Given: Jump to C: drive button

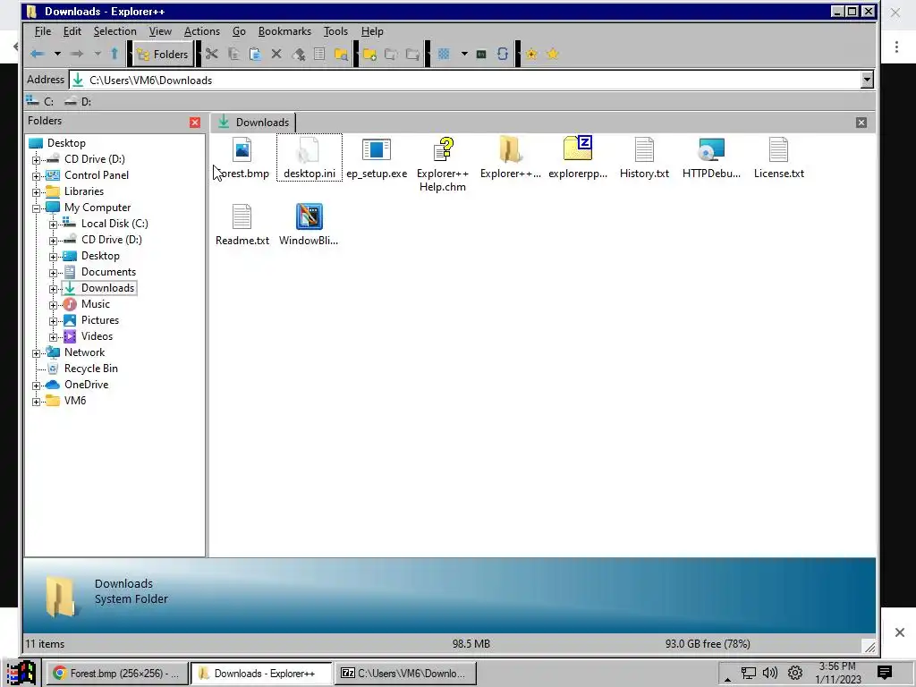Looking at the screenshot, I should coord(39,101).
